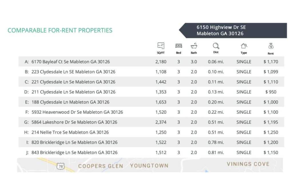The height and width of the screenshot is (195, 293).
Task: Click the Dist magnifying glass icon
Action: (x=216, y=45)
